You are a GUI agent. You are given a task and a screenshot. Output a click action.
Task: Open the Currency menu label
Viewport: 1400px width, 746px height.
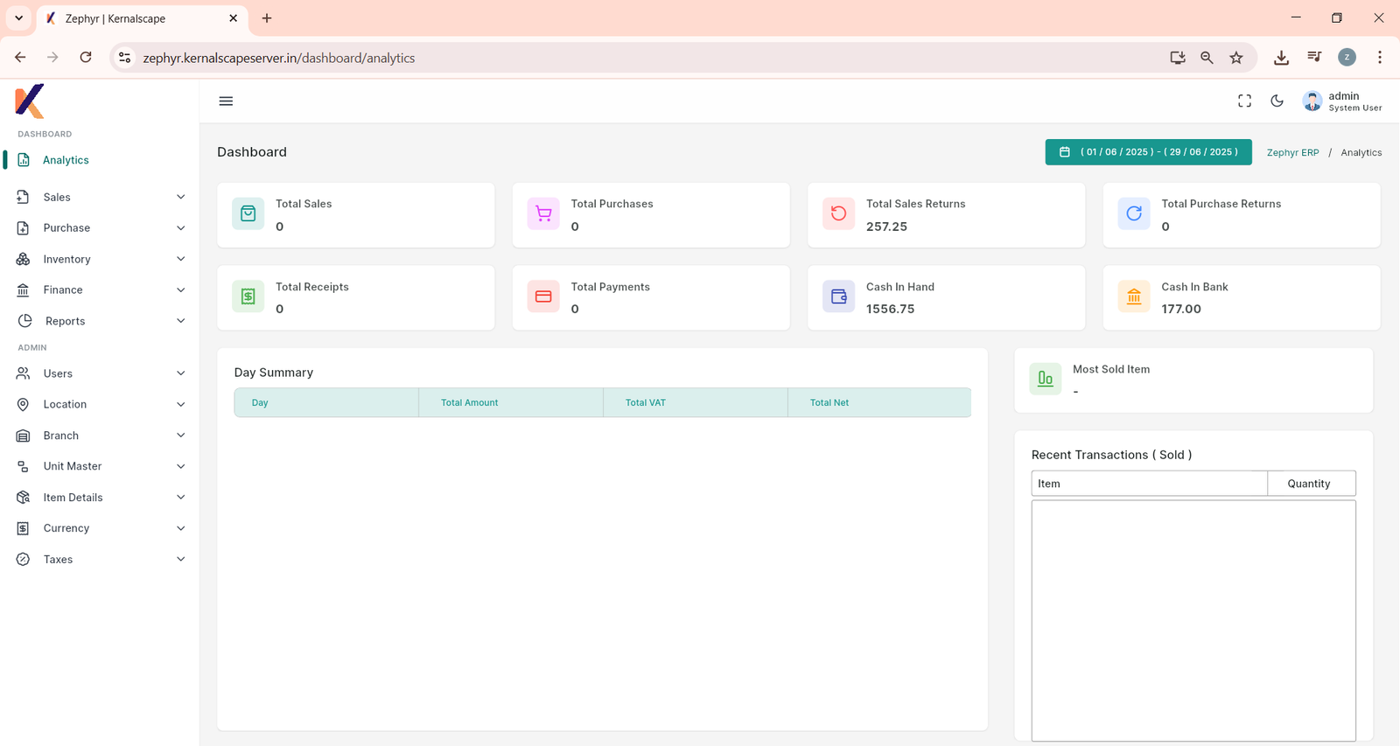[x=66, y=528]
